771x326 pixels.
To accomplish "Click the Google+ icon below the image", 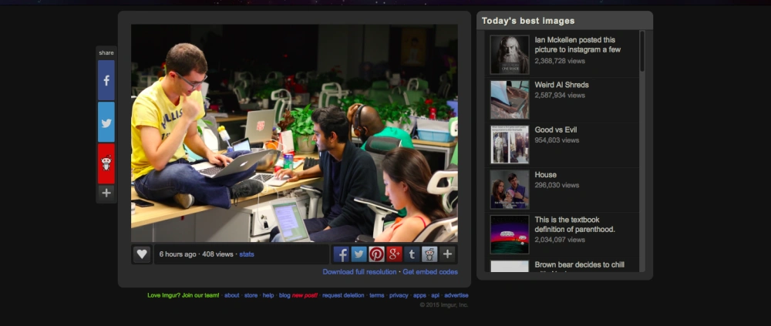I will click(x=394, y=254).
